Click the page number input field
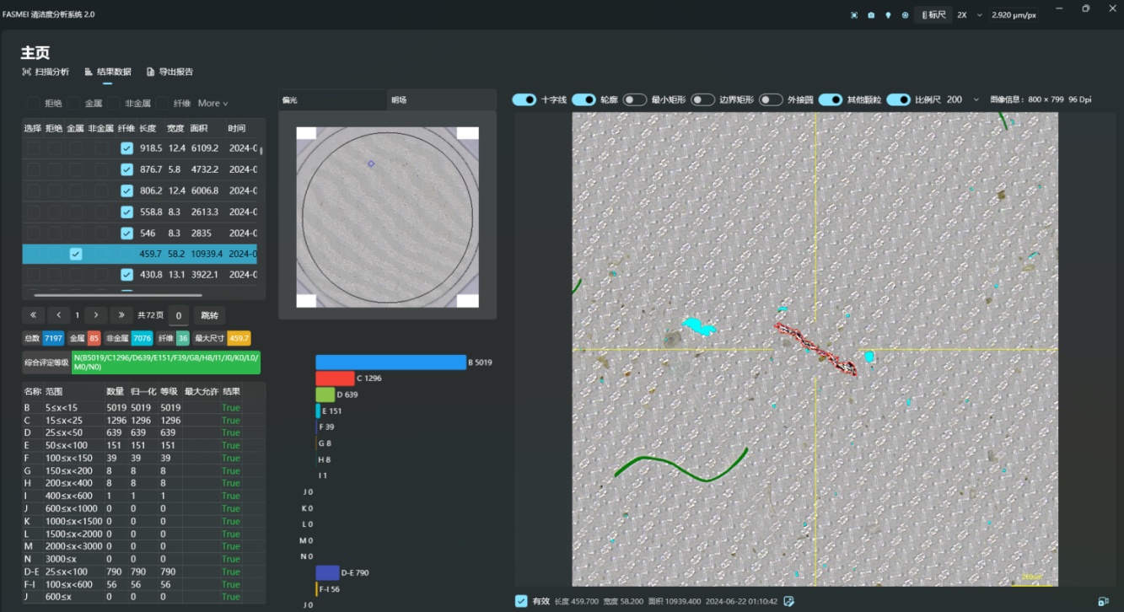The image size is (1124, 612). (178, 315)
